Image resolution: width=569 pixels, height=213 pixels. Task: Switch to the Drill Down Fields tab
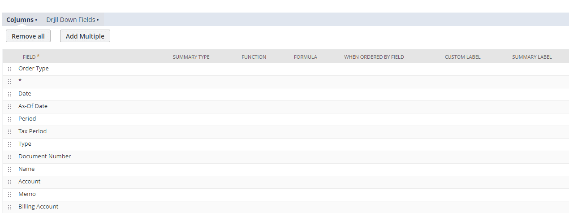pyautogui.click(x=73, y=20)
